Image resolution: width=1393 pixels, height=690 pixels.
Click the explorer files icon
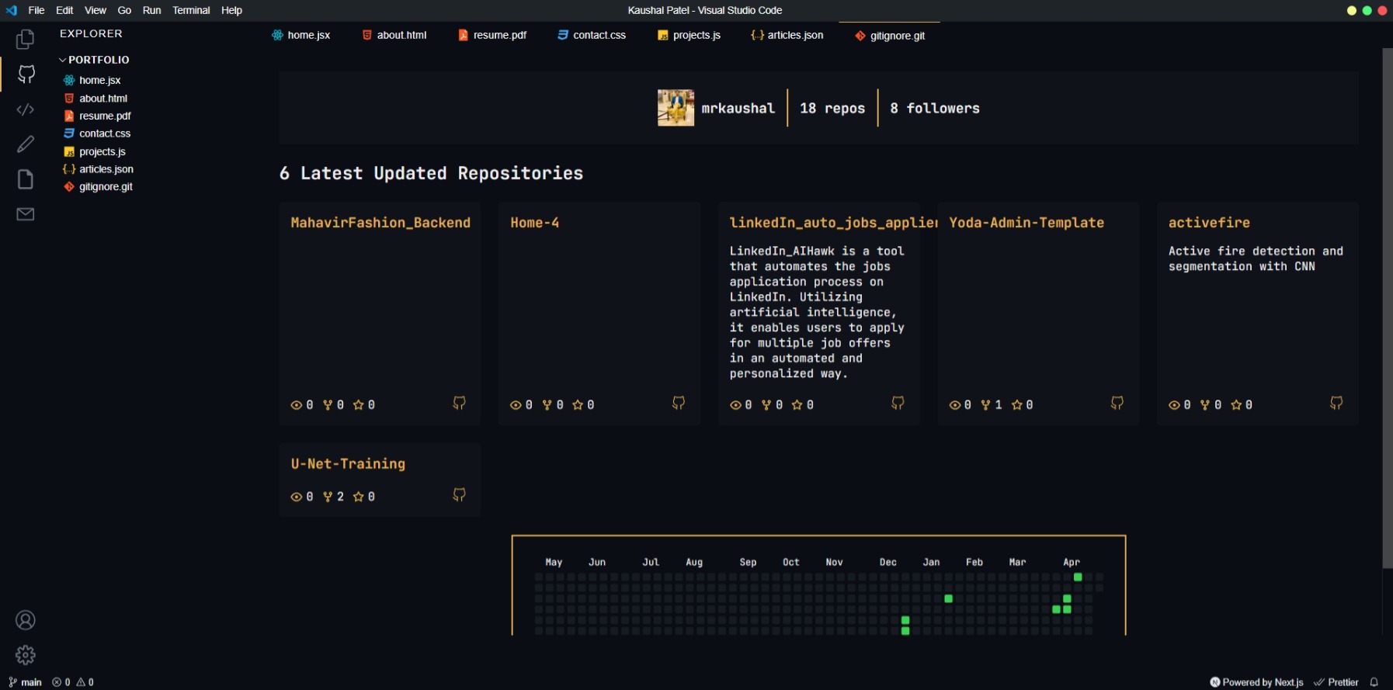click(26, 40)
